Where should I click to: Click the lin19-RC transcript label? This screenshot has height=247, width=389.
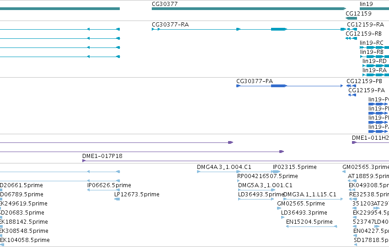pos(371,43)
